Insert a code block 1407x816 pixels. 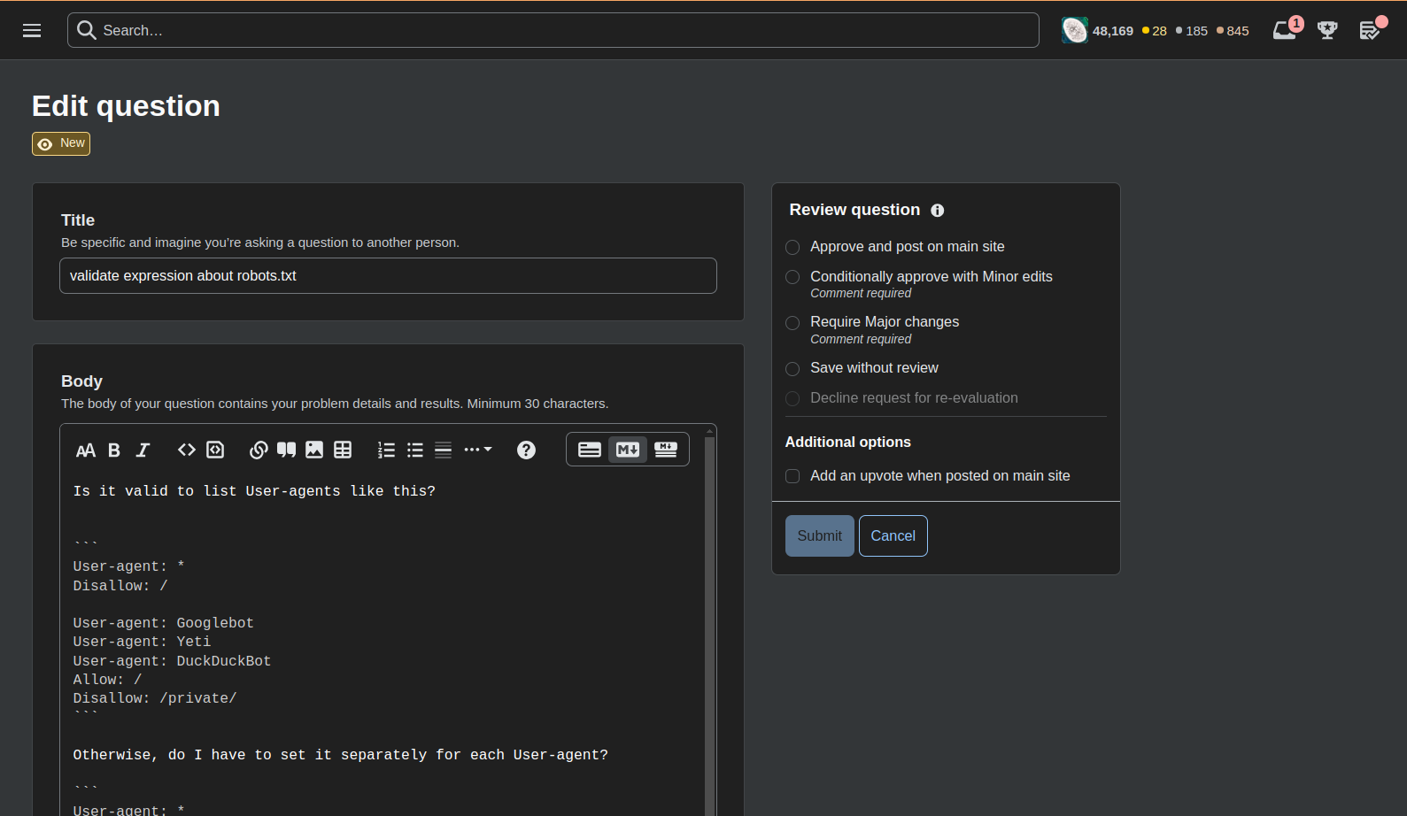point(215,450)
